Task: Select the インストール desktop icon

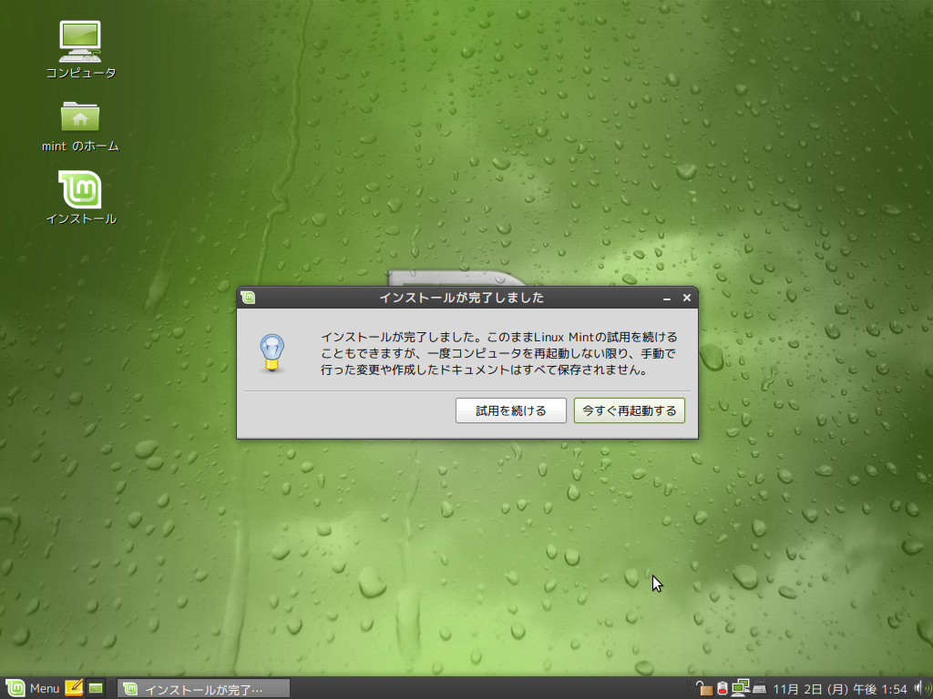Action: click(x=81, y=198)
